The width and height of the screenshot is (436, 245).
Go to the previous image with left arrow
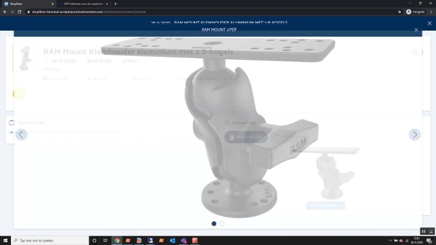(x=21, y=135)
